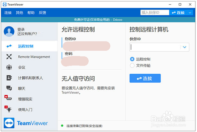
Task: Open the 反馈 menu
Action: point(42,13)
